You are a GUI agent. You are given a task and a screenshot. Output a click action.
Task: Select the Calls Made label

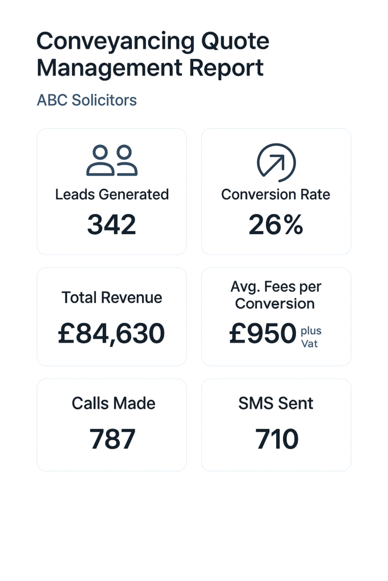click(114, 403)
